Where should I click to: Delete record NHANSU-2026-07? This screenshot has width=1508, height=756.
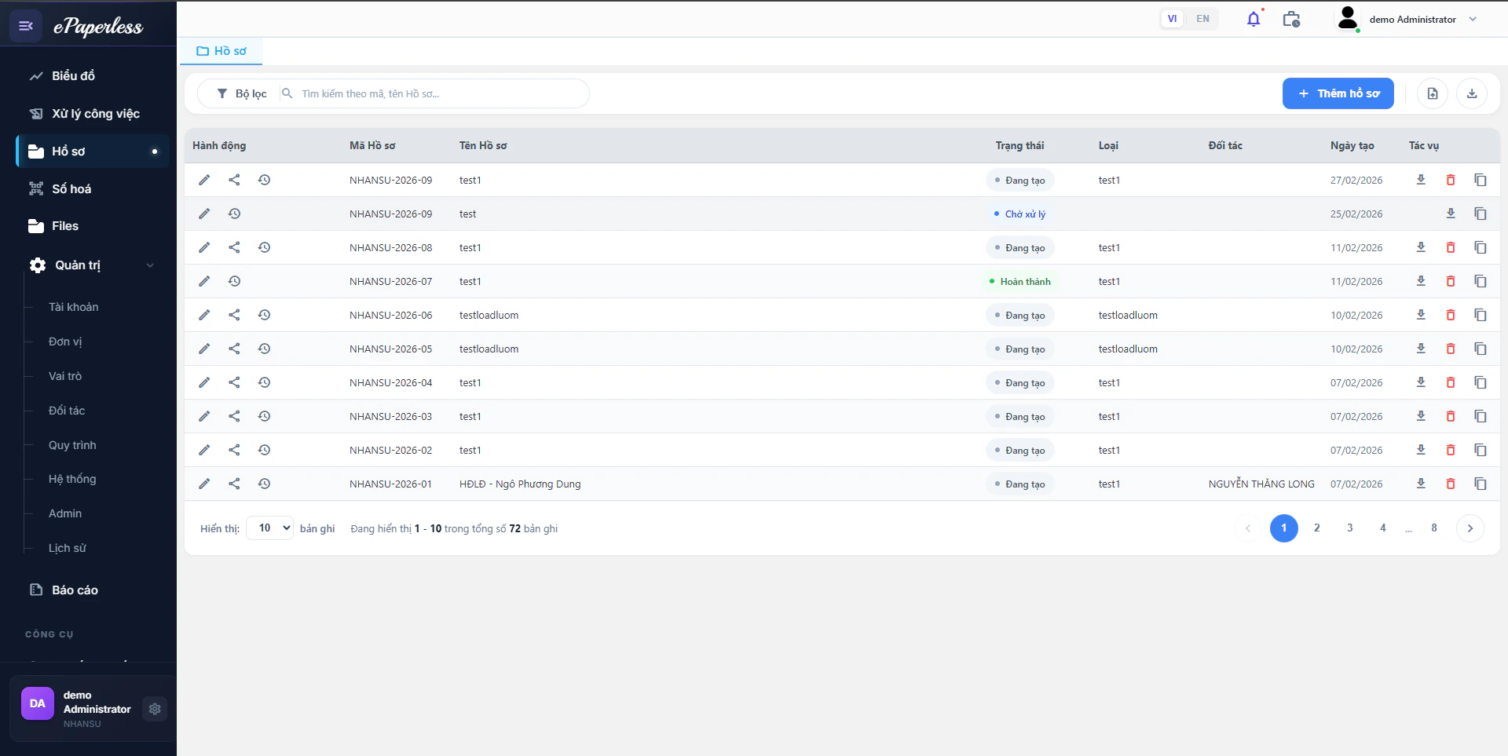pos(1451,281)
